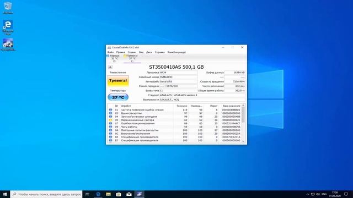Click the drive letter field C:
This screenshot has height=198, width=353.
click(x=178, y=90)
